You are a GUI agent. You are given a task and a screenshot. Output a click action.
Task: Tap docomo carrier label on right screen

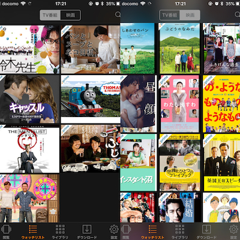click(x=130, y=4)
